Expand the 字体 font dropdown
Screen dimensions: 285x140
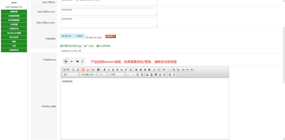pos(89,75)
